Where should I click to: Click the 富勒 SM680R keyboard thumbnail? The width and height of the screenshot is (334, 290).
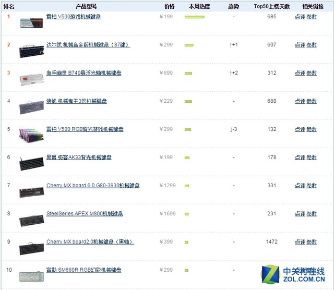click(x=31, y=276)
